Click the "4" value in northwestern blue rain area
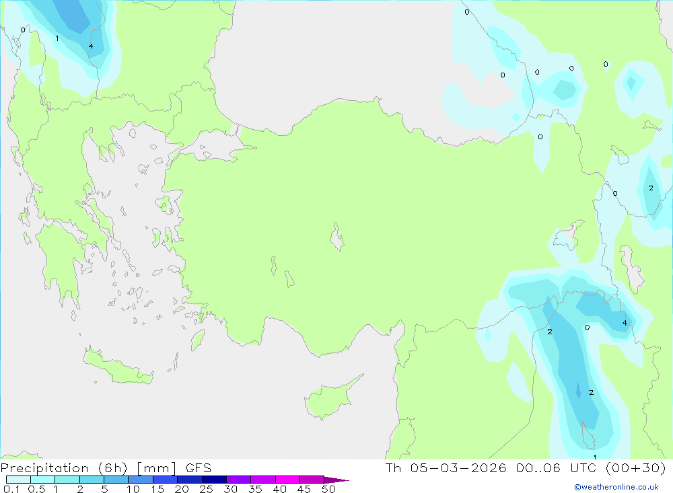This screenshot has height=493, width=673. tap(91, 46)
